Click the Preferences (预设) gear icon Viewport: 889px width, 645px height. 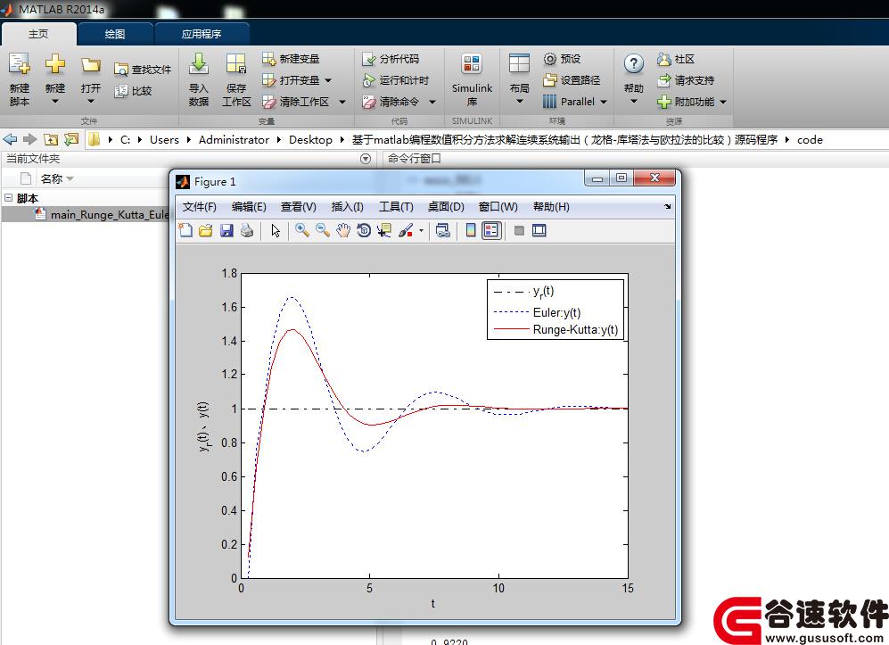pos(550,58)
